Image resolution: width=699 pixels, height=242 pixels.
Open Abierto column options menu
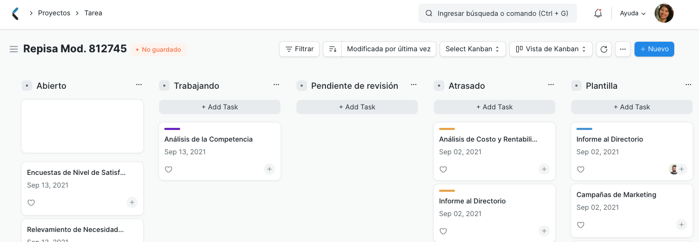pos(139,85)
